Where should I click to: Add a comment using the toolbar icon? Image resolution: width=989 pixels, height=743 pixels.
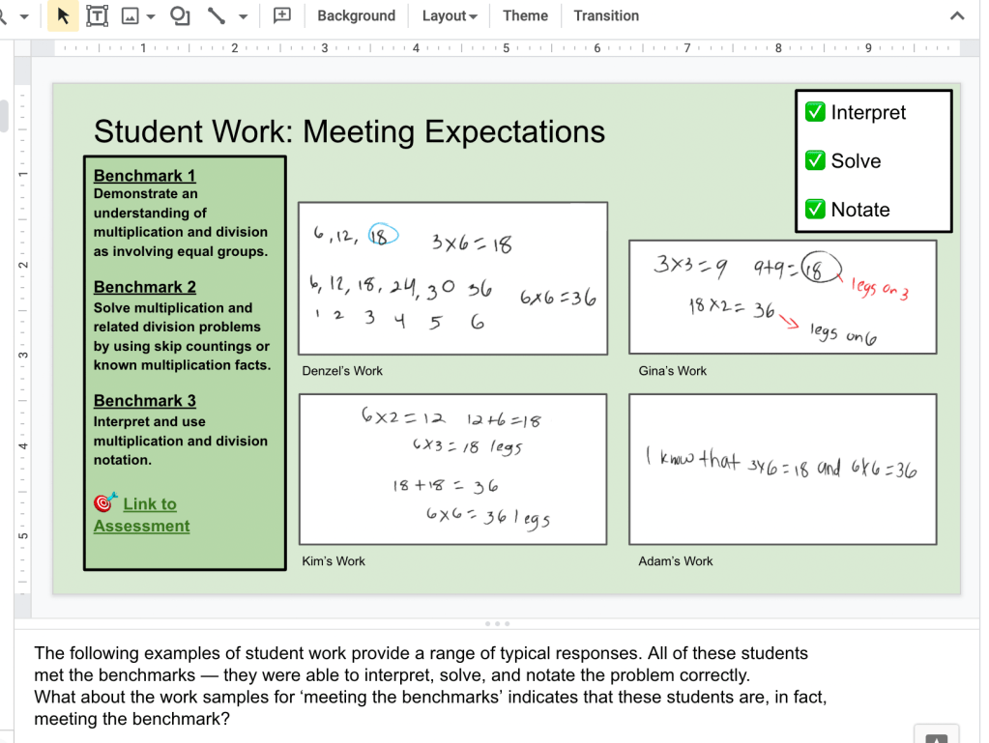click(x=282, y=15)
